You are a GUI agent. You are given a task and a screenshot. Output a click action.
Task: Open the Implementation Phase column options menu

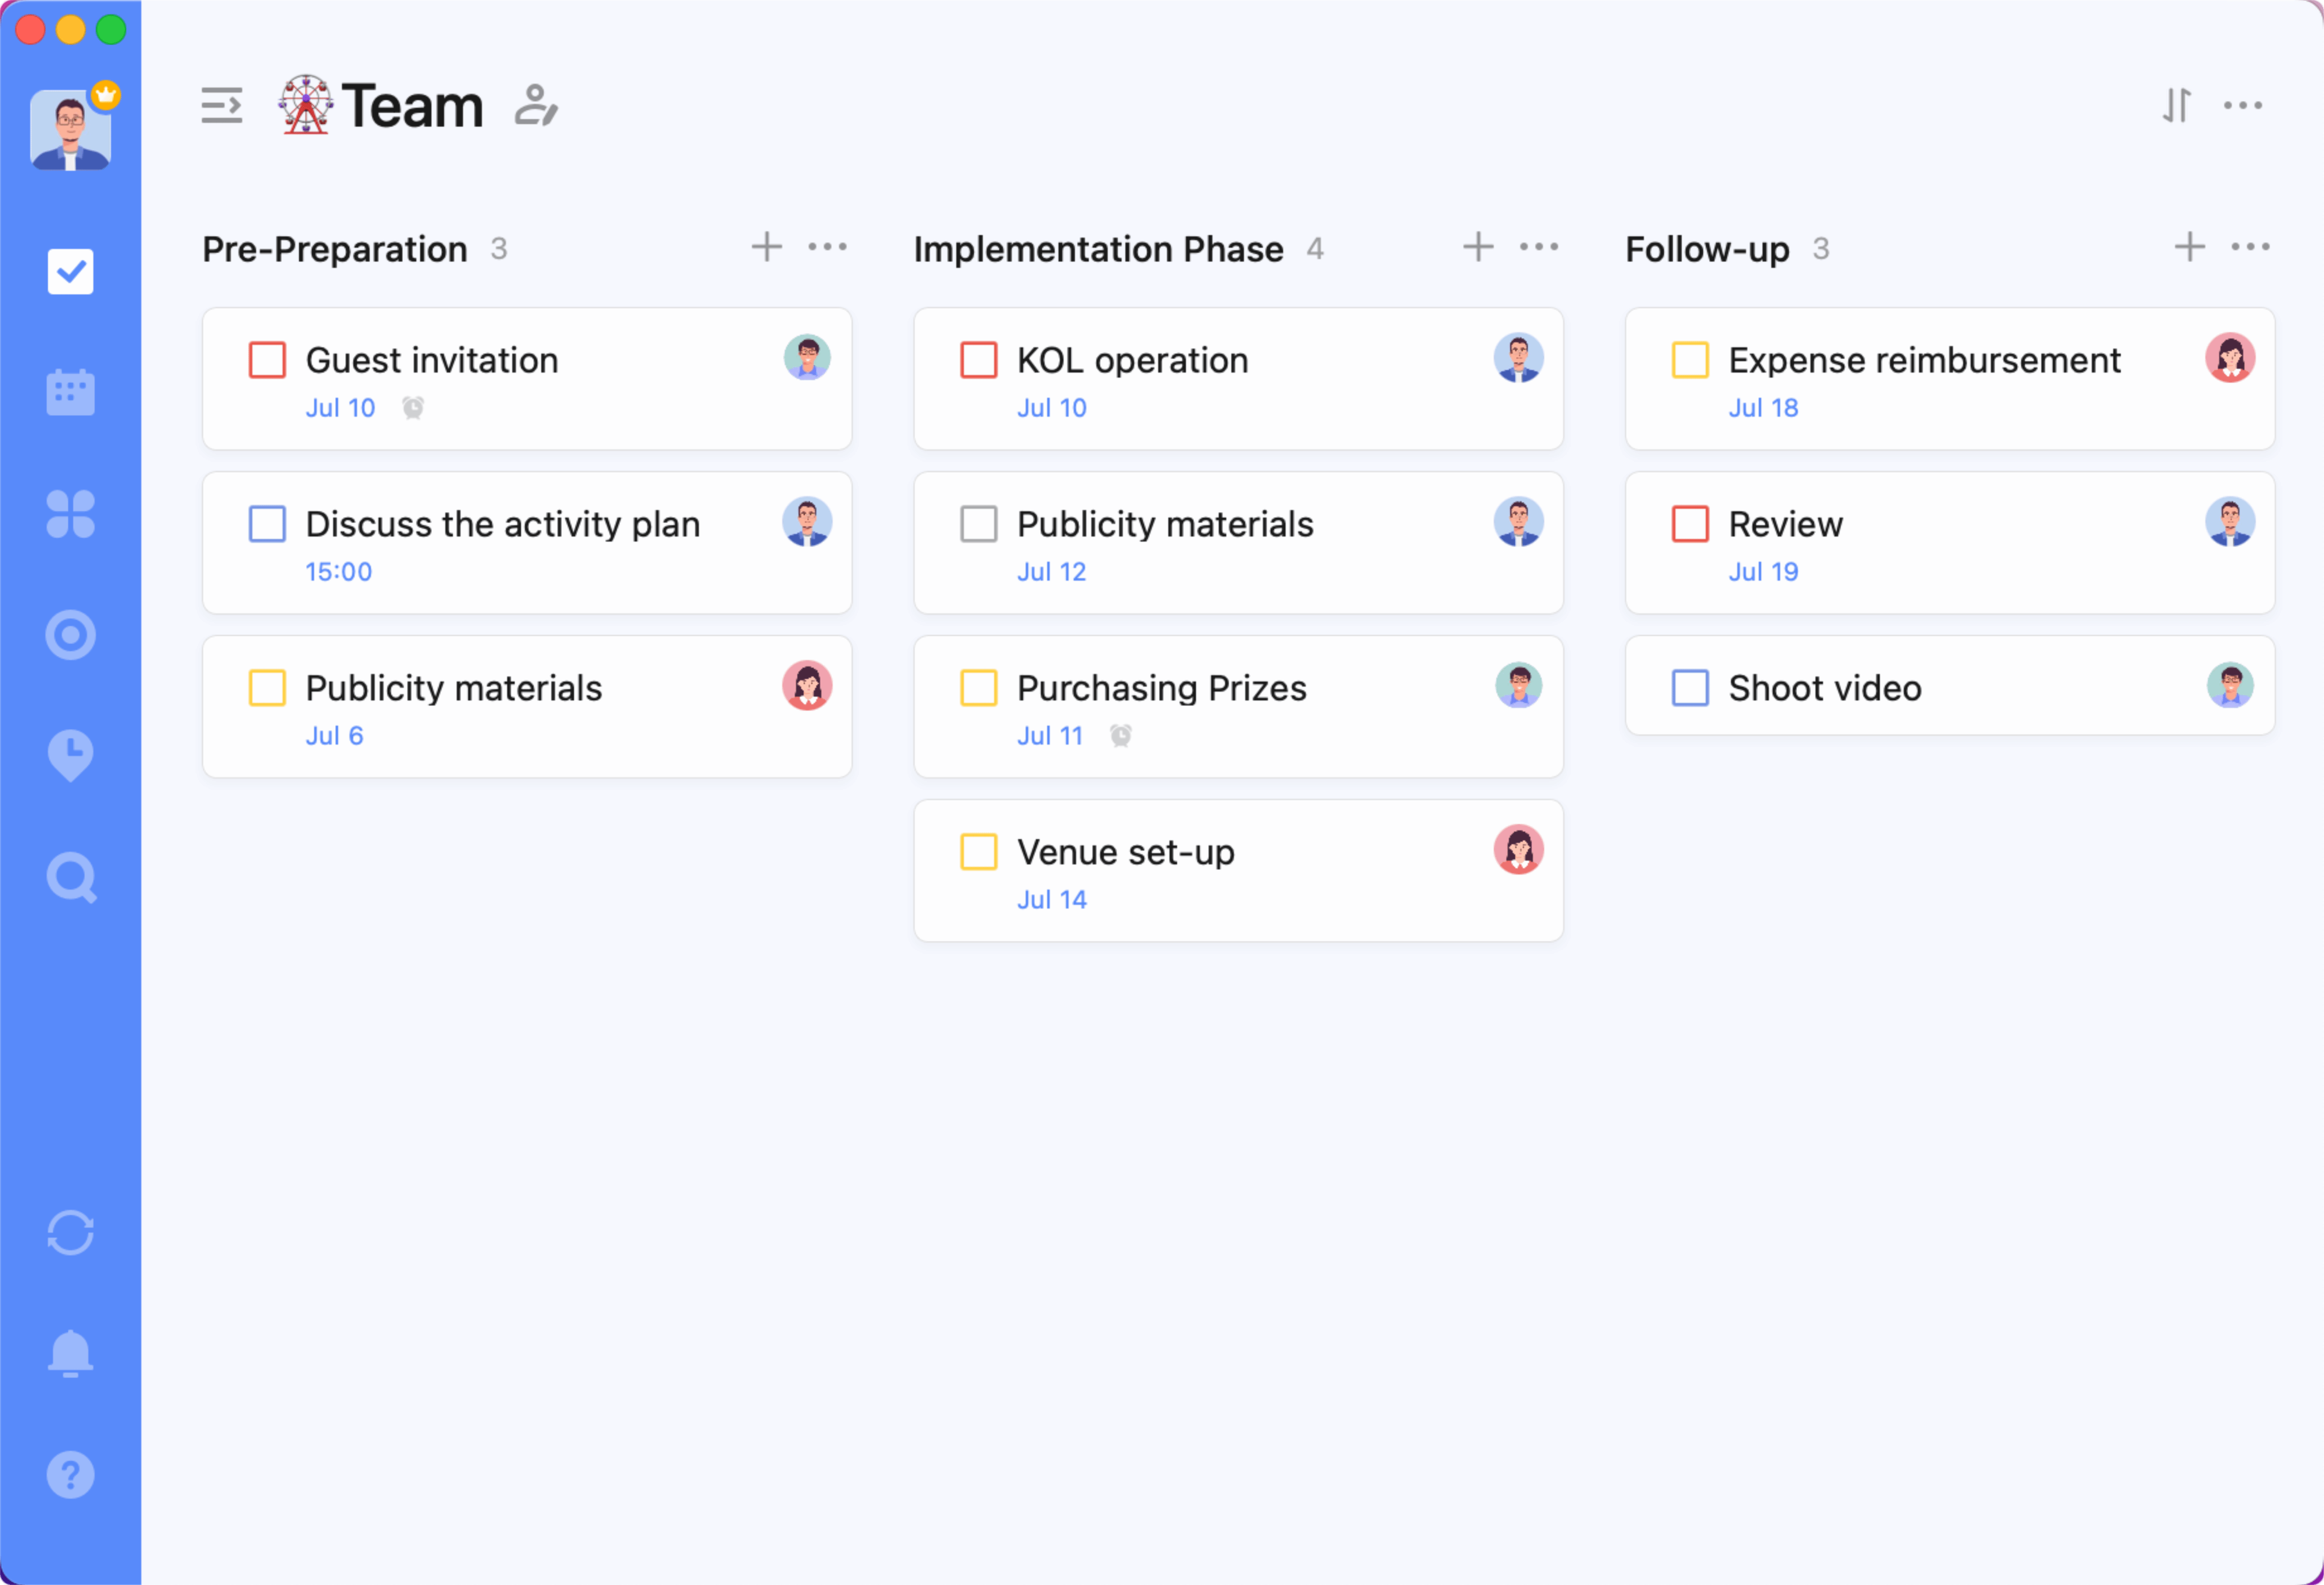click(x=1539, y=247)
